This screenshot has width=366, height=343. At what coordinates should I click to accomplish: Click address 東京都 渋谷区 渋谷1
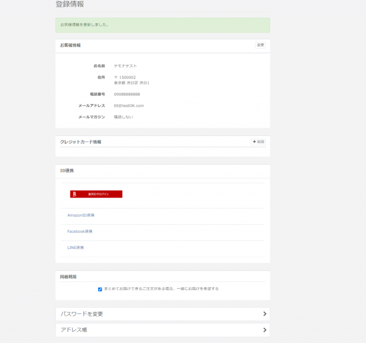(x=132, y=83)
